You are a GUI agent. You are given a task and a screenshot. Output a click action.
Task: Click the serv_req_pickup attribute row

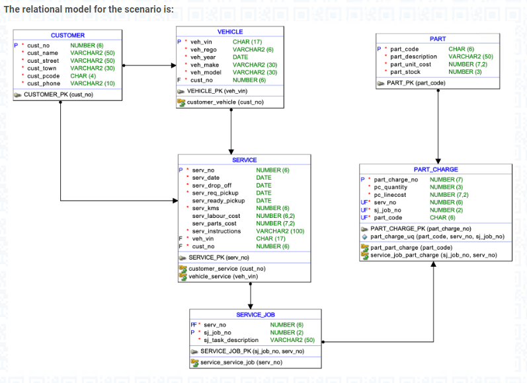pyautogui.click(x=245, y=193)
